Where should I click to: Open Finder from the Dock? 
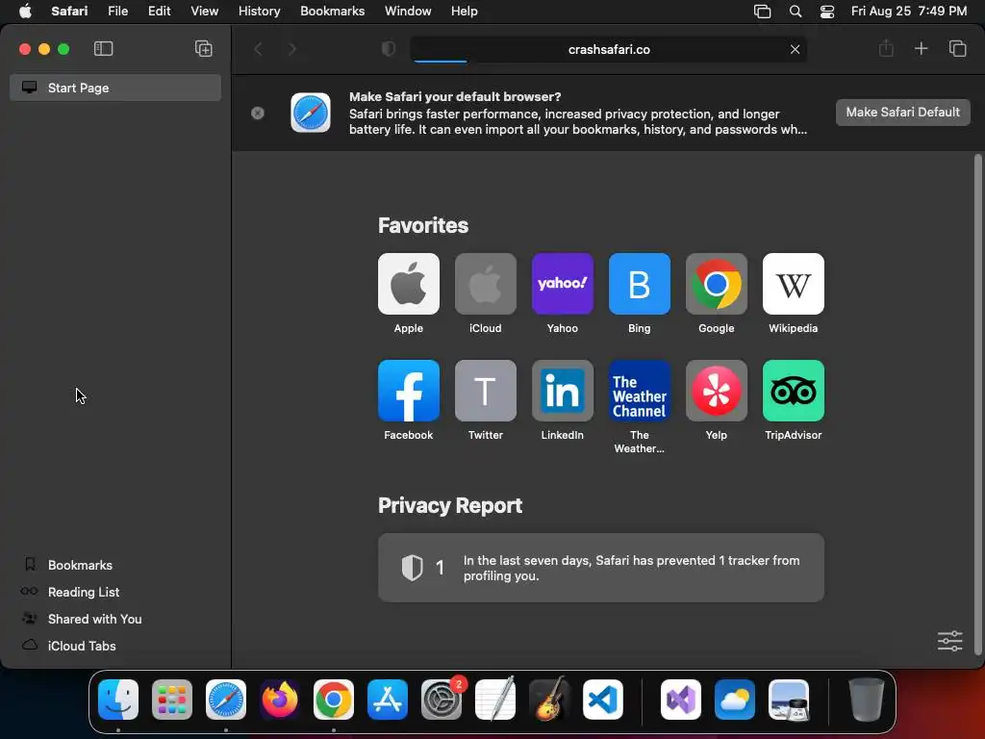pyautogui.click(x=118, y=700)
